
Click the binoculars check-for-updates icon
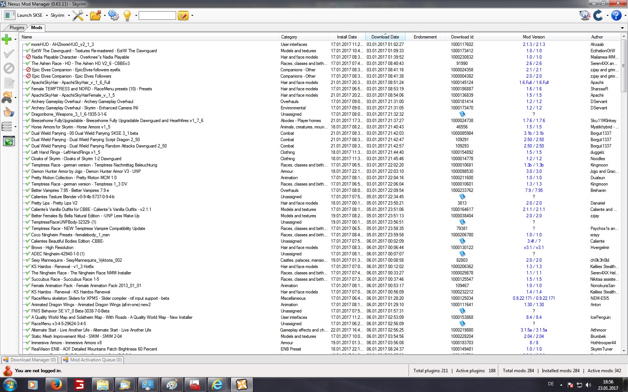tap(7, 98)
